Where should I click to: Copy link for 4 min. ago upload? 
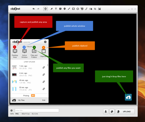coord(44,75)
